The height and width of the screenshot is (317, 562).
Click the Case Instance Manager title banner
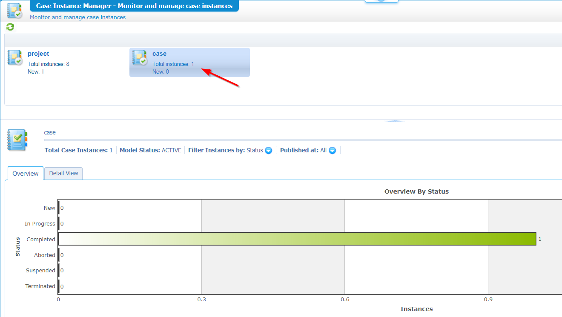[x=134, y=6]
